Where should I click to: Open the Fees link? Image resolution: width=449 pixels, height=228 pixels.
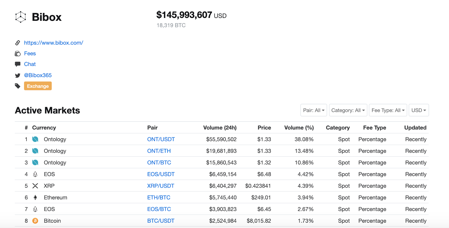(x=30, y=53)
